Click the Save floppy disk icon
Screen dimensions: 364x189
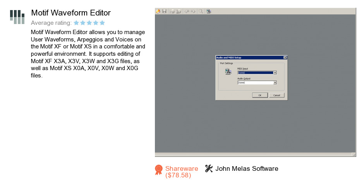164,11
